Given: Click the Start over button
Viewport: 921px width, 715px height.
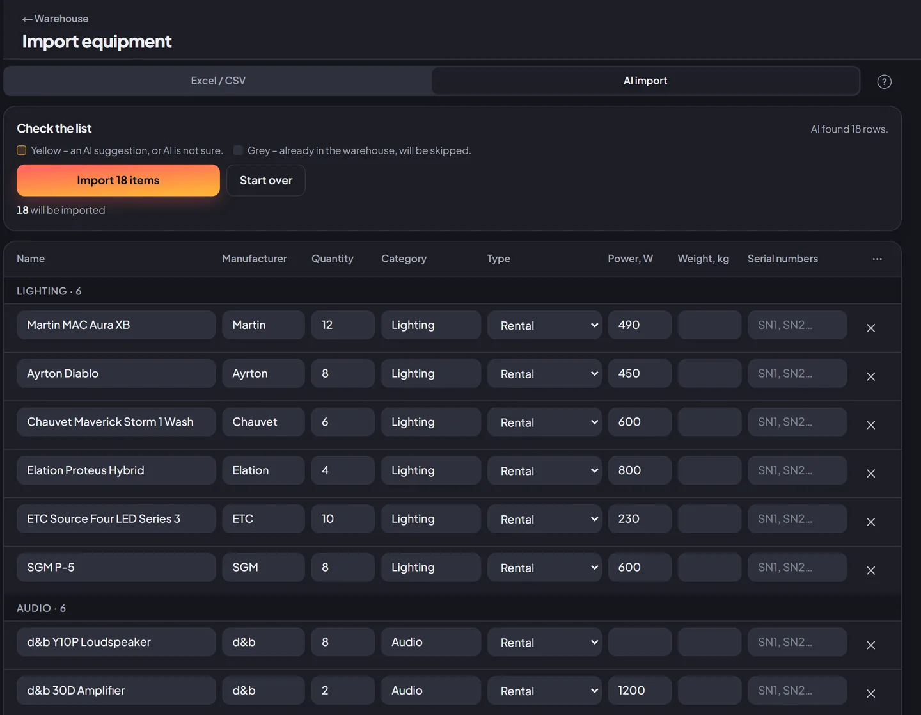Looking at the screenshot, I should click(266, 181).
